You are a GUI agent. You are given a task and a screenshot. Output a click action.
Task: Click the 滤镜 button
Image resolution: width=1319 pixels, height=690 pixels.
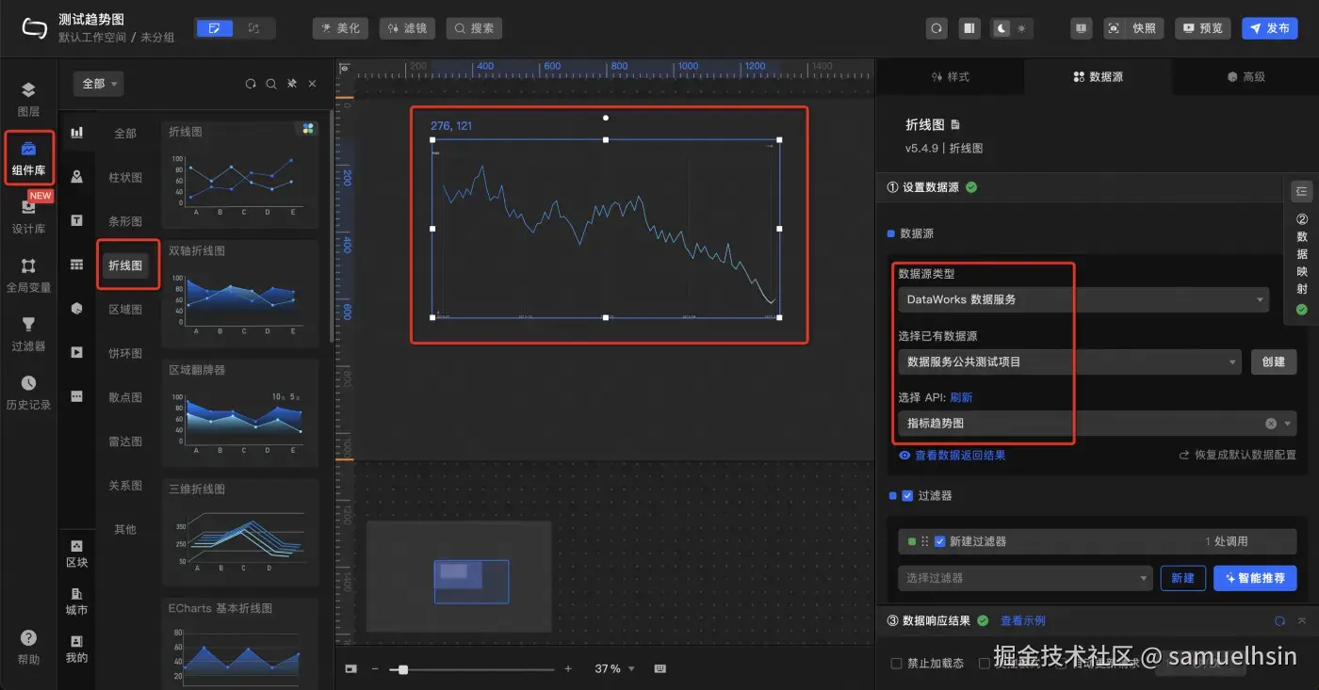[407, 28]
